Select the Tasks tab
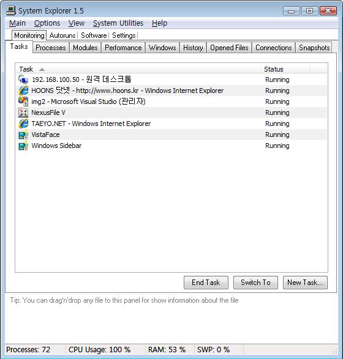Viewport: 343px width, 359px height. click(19, 46)
